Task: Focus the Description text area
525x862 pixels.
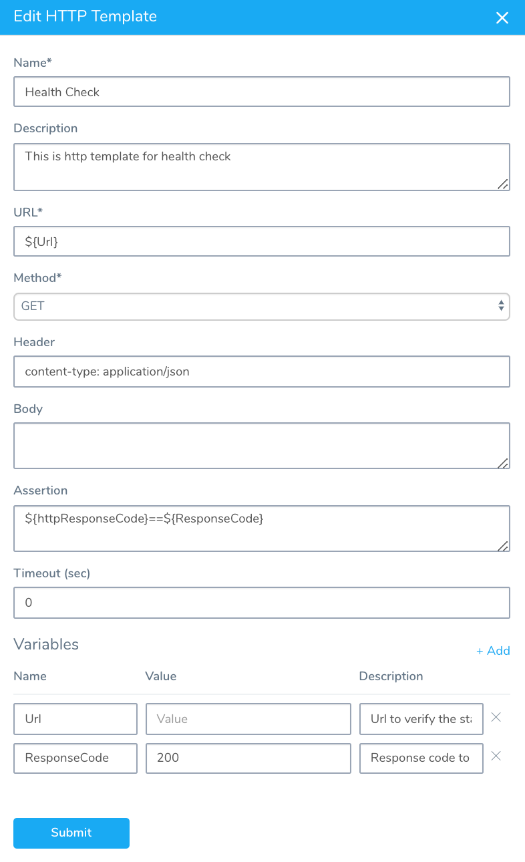Action: [262, 167]
